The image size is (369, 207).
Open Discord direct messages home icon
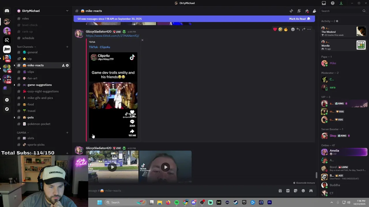[x=7, y=11]
